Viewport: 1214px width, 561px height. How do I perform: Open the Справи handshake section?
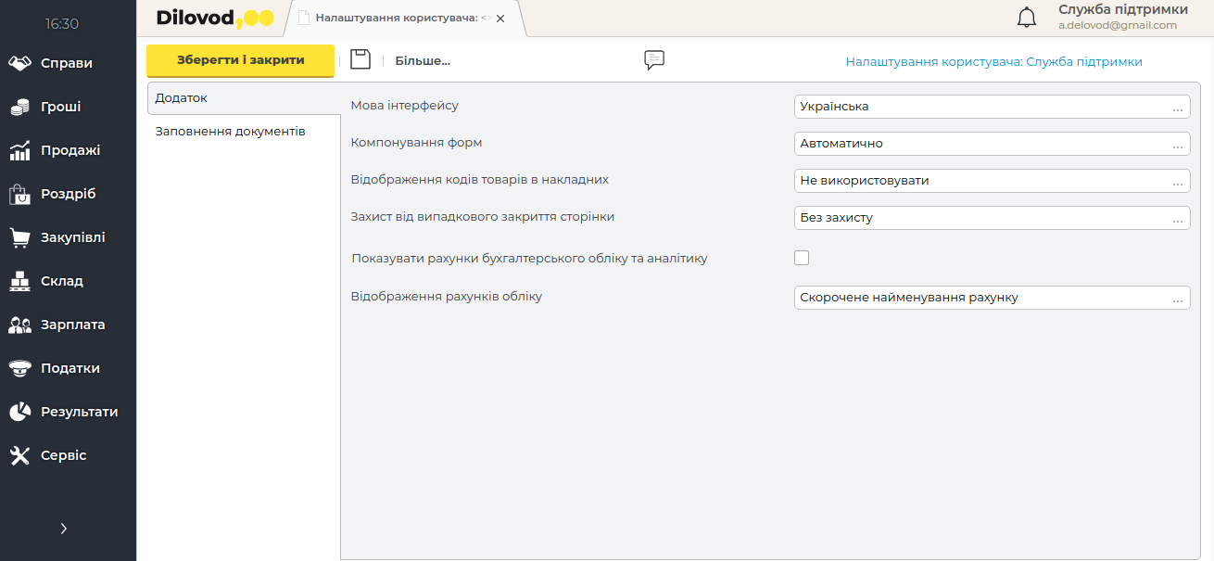point(67,63)
